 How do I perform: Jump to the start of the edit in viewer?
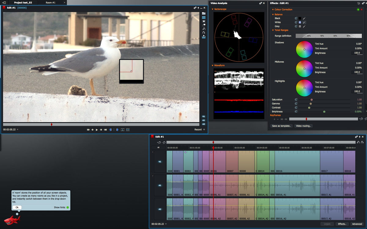(88, 130)
